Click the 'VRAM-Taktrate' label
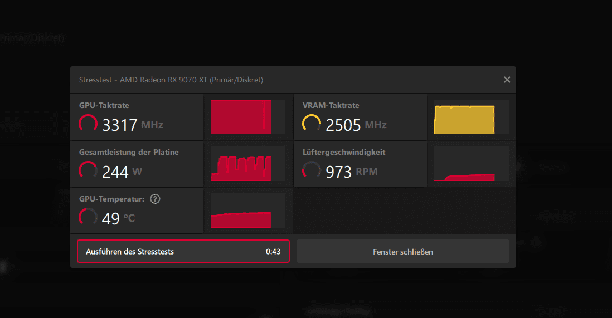612x318 pixels. point(331,105)
